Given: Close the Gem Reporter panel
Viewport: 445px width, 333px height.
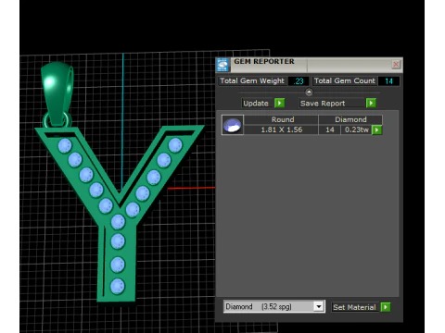Looking at the screenshot, I should 396,64.
